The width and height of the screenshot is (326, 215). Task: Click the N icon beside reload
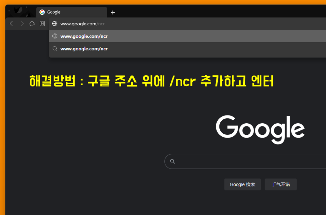42,24
